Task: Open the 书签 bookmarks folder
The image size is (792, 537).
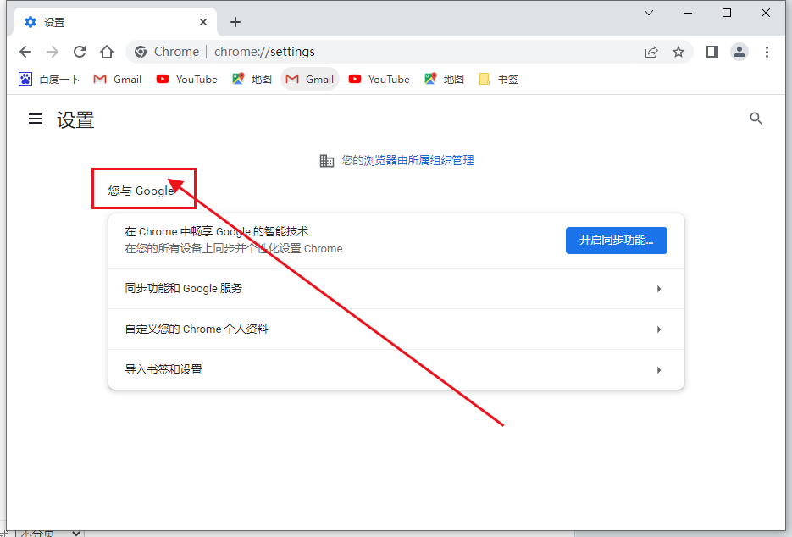Action: point(499,79)
